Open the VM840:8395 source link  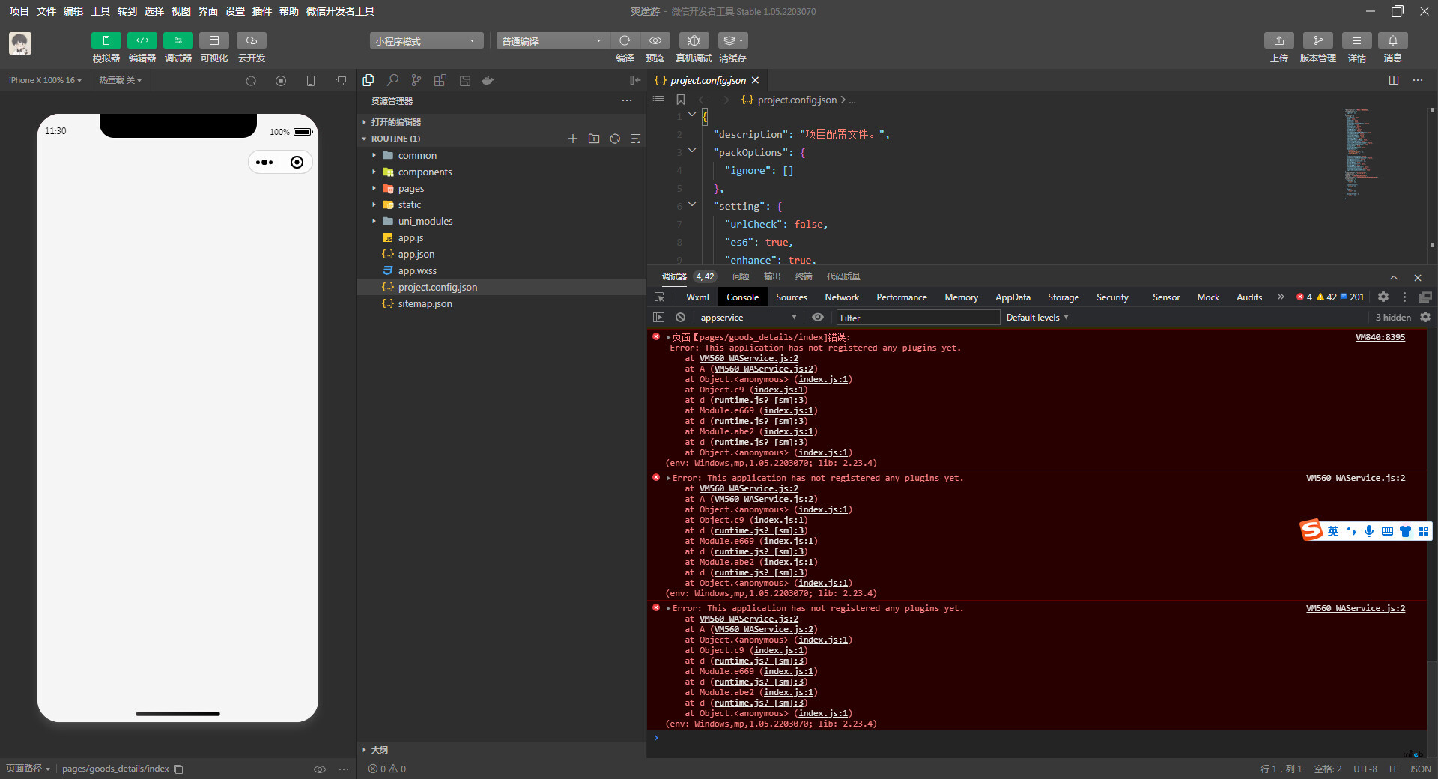pos(1380,337)
